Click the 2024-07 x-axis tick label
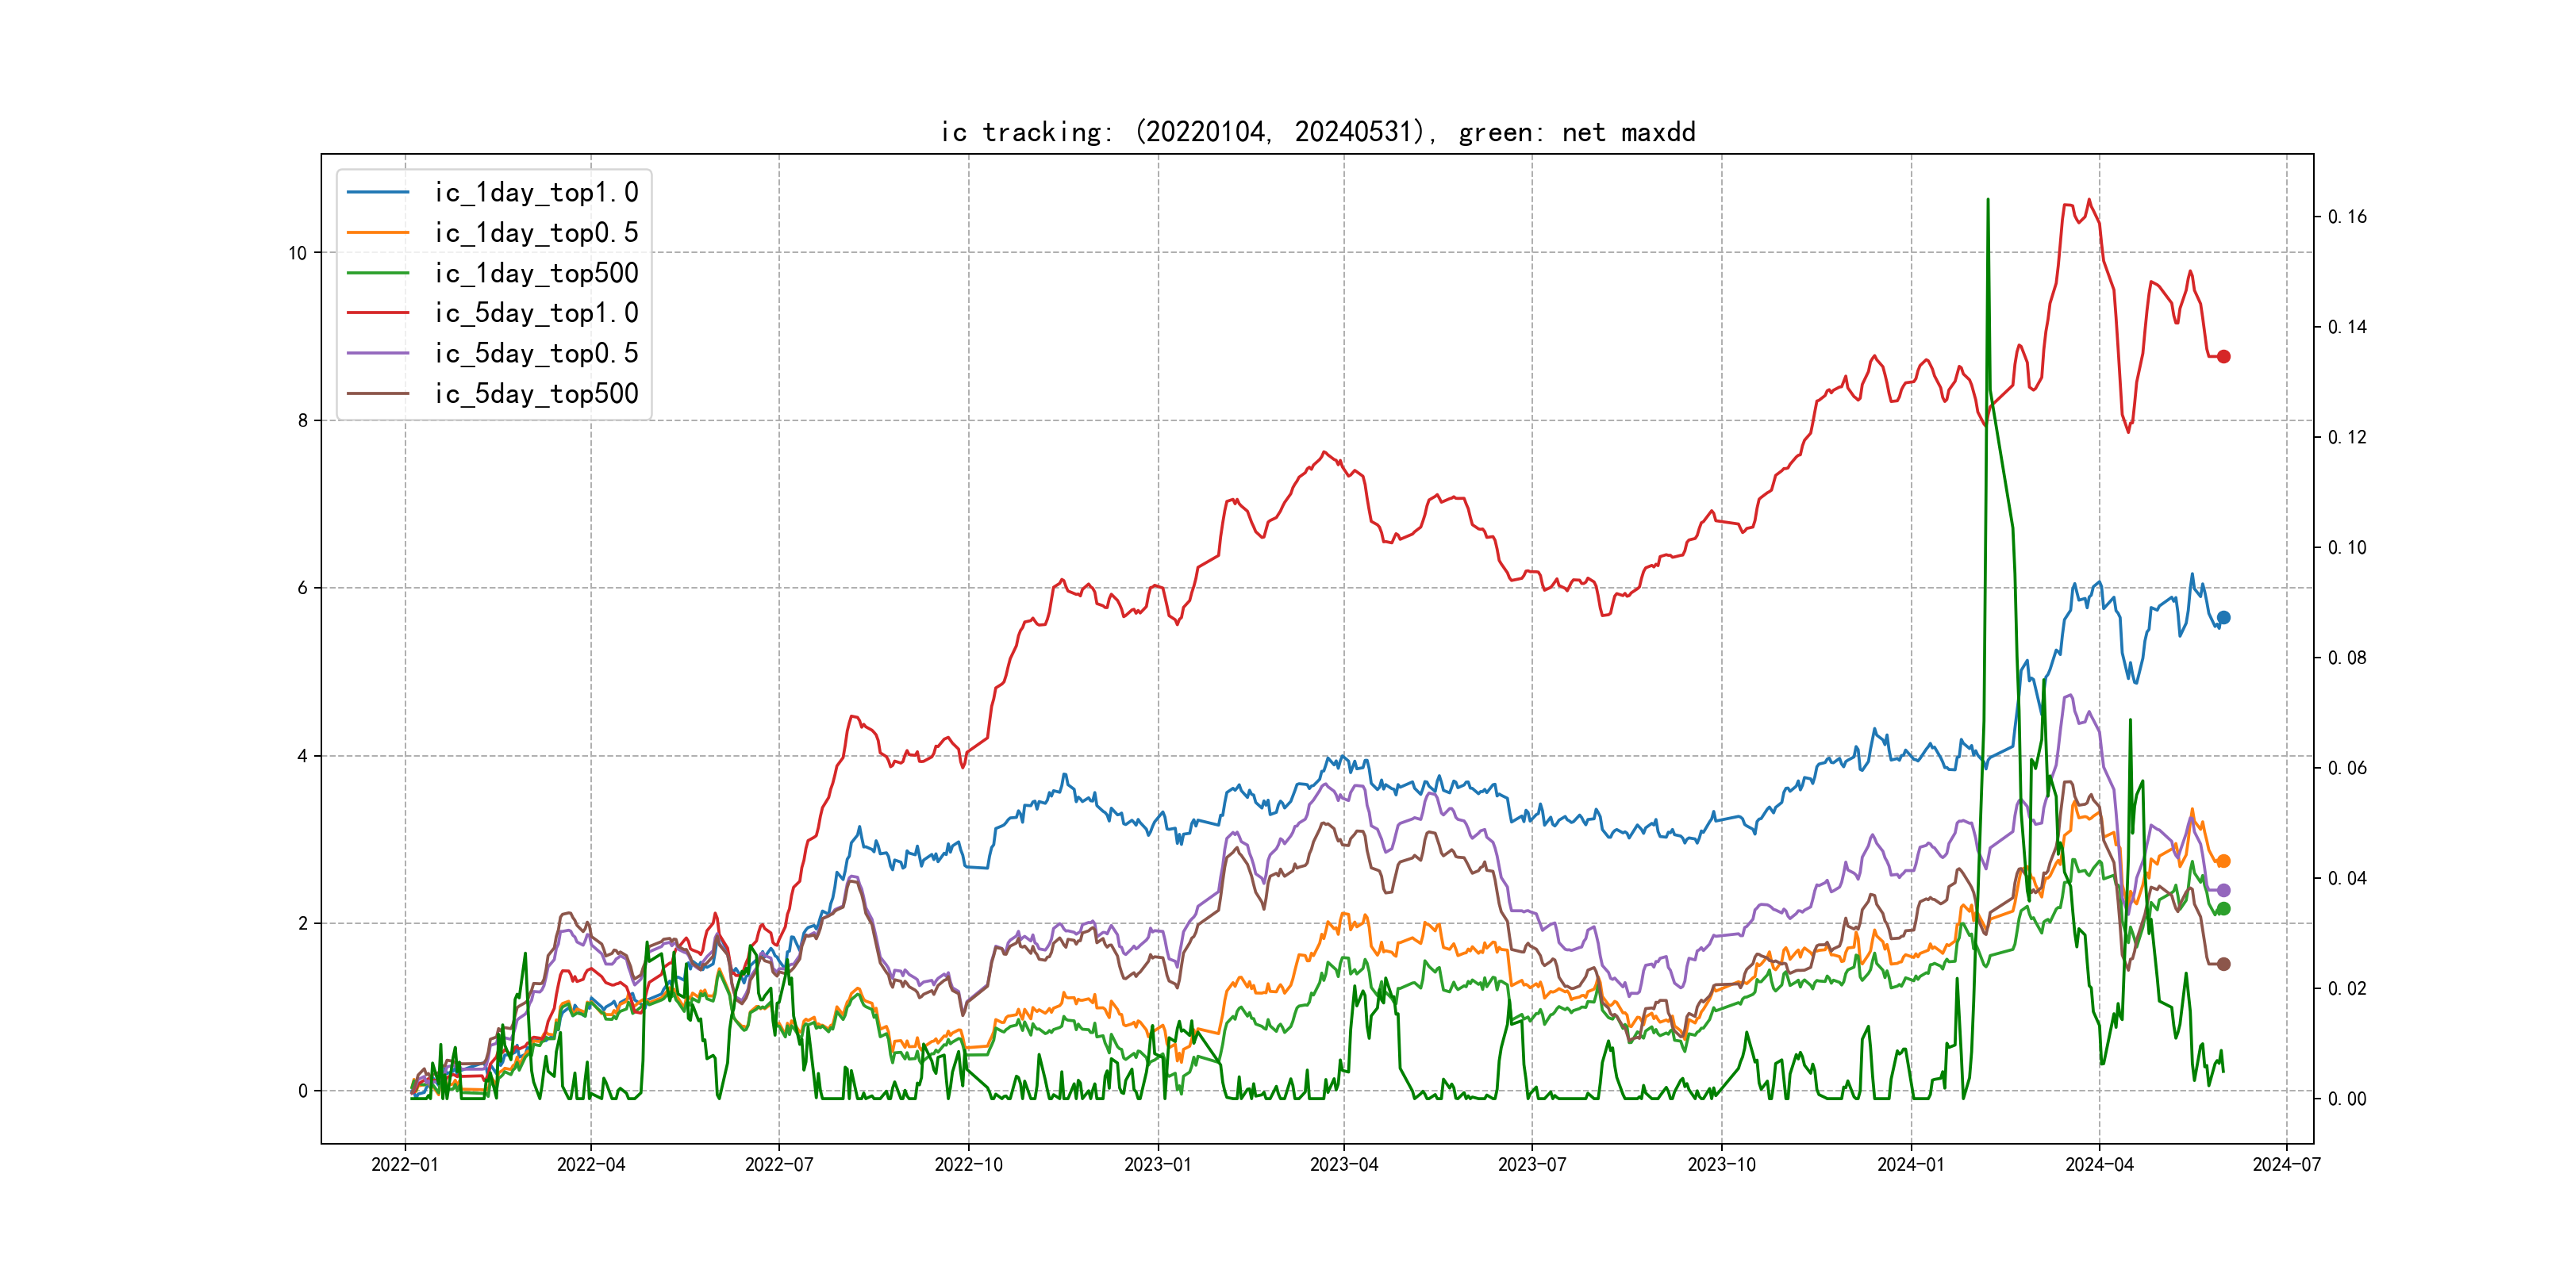Viewport: 2571px width, 1285px height. click(x=2285, y=1164)
